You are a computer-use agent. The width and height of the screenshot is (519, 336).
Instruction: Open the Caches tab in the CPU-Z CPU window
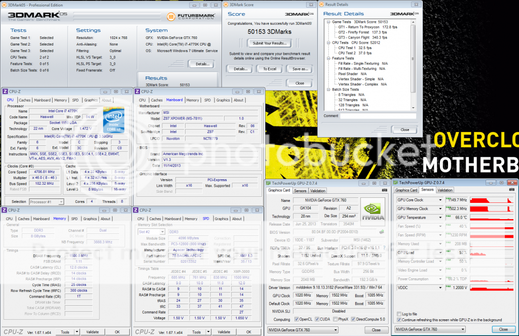coord(24,100)
